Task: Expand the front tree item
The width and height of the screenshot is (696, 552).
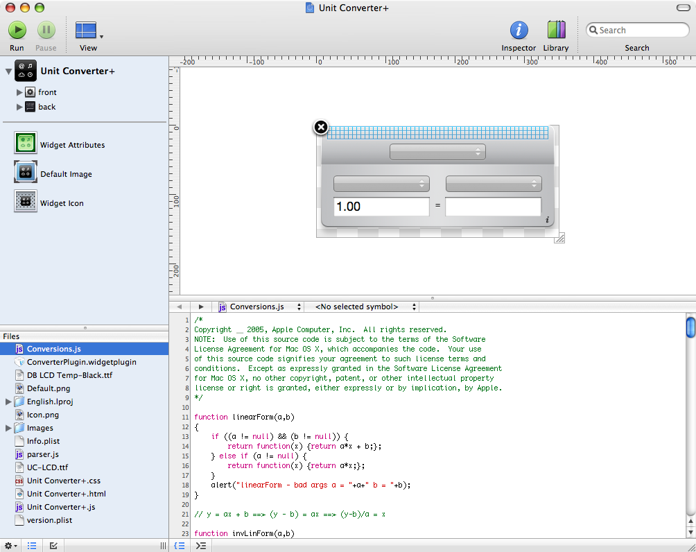Action: (x=19, y=92)
